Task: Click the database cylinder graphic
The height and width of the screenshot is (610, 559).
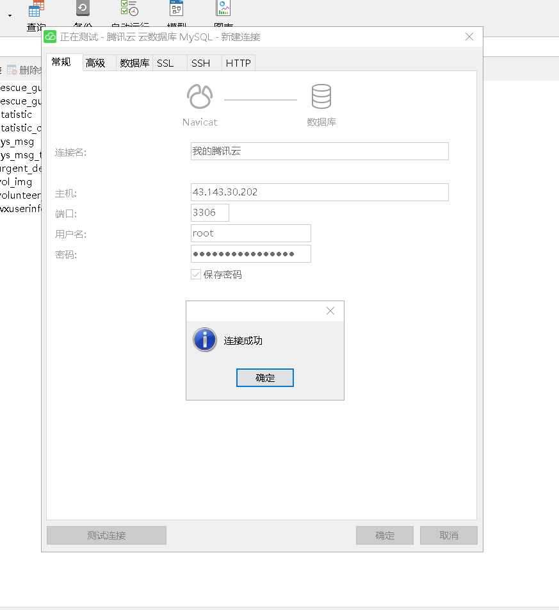Action: 321,97
